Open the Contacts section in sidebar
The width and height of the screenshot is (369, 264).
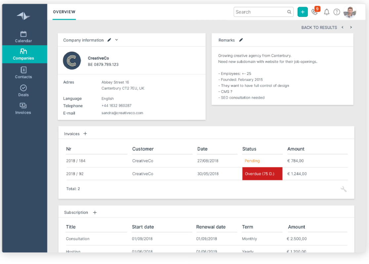click(x=23, y=73)
